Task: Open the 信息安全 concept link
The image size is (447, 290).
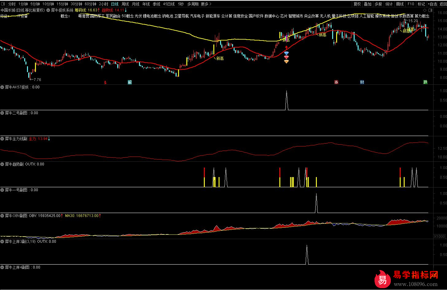Action: 240,16
